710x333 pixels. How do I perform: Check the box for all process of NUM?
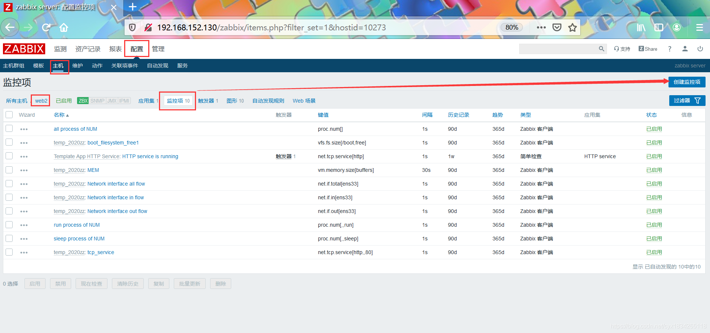click(9, 129)
